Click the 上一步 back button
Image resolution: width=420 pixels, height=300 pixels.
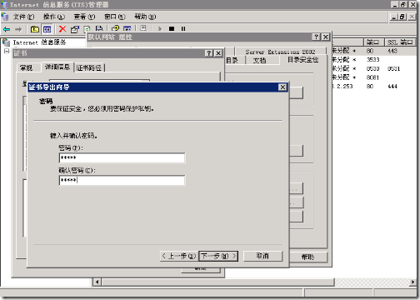[179, 256]
